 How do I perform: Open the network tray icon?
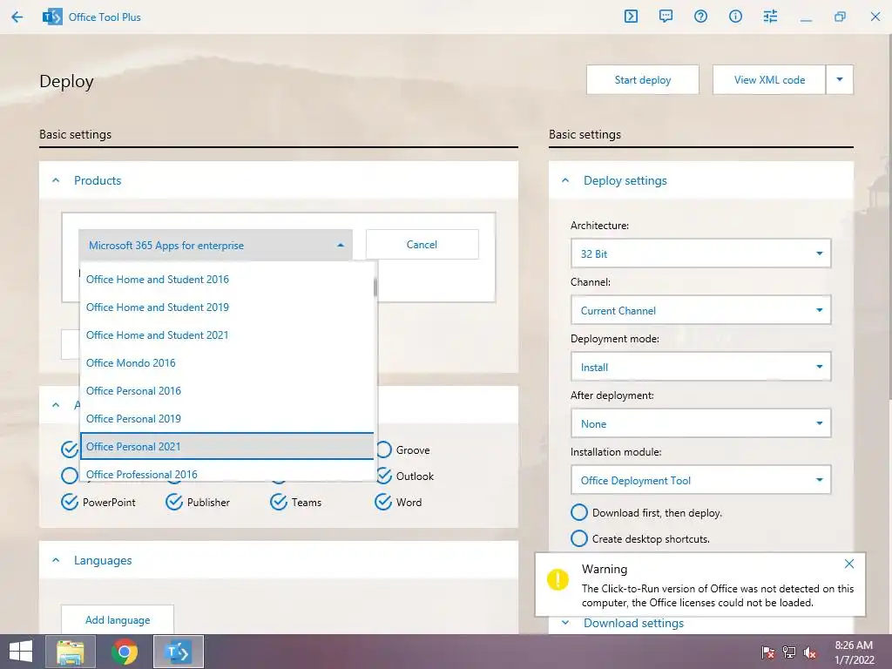pos(789,652)
